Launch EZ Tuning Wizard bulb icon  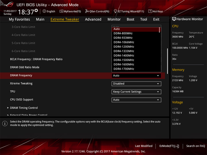pos(115,11)
